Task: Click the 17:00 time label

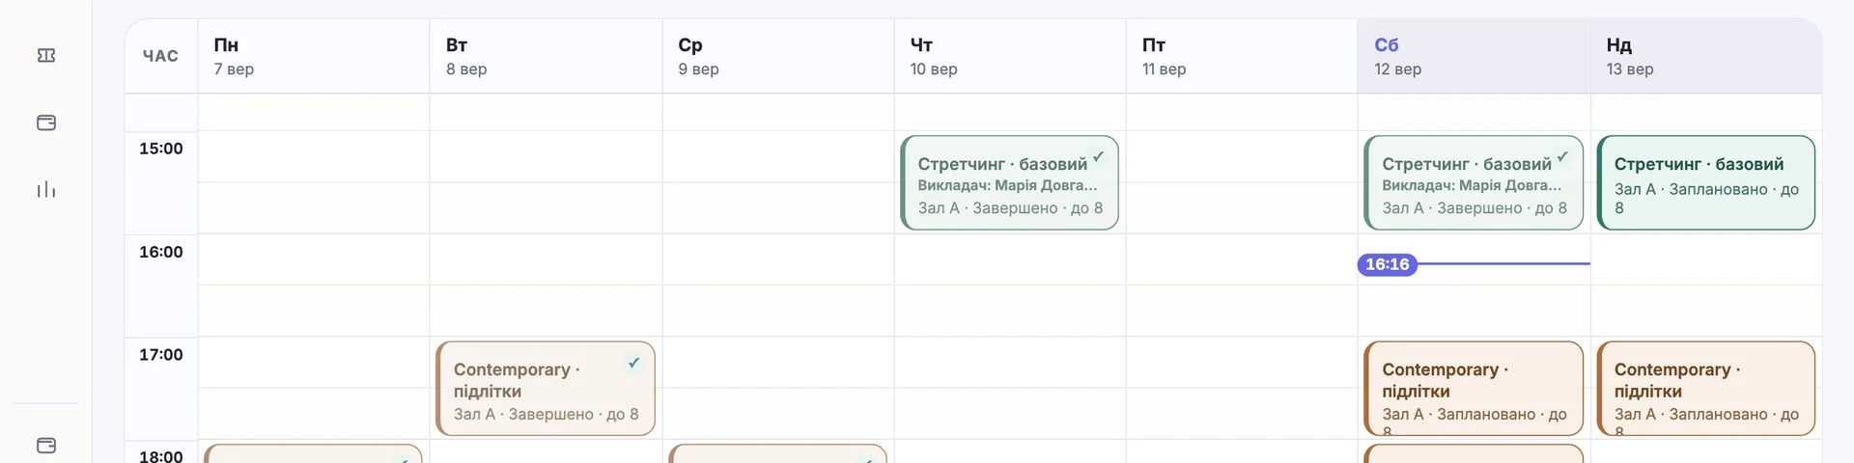Action: coord(160,355)
